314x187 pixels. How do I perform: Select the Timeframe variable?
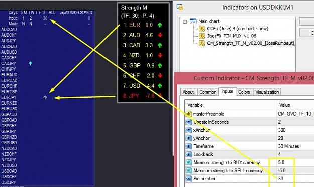203,146
